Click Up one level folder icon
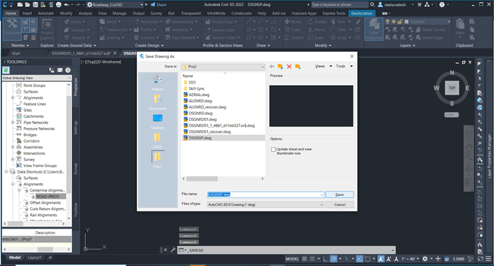This screenshot has height=266, width=494. coord(280,66)
